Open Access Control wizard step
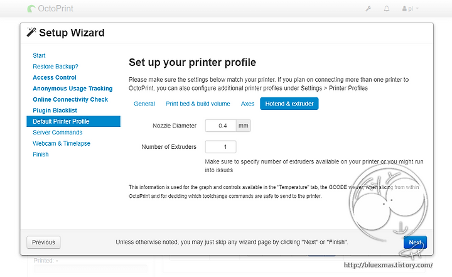Viewport: 452px width, 277px height. pos(55,77)
